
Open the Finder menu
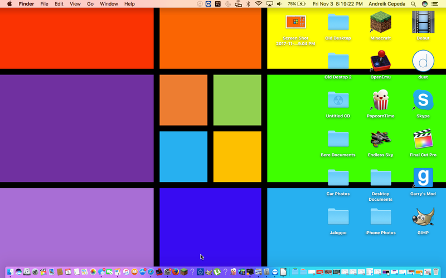[x=26, y=4]
